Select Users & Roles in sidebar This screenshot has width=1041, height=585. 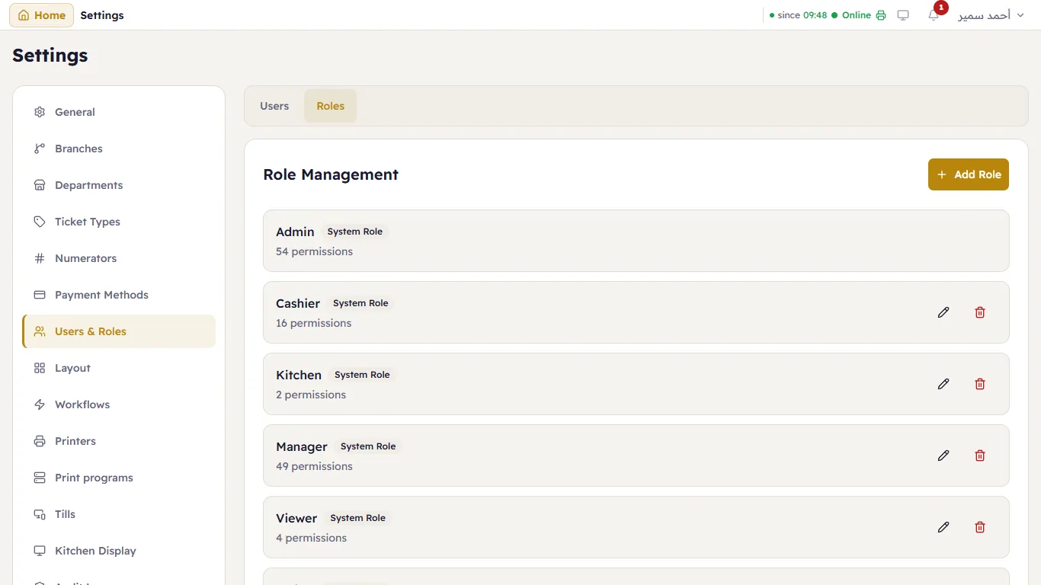119,331
